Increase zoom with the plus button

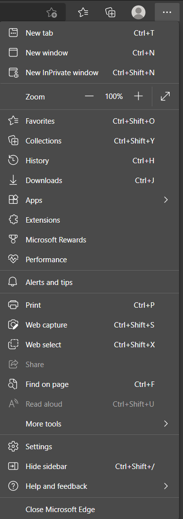[138, 96]
